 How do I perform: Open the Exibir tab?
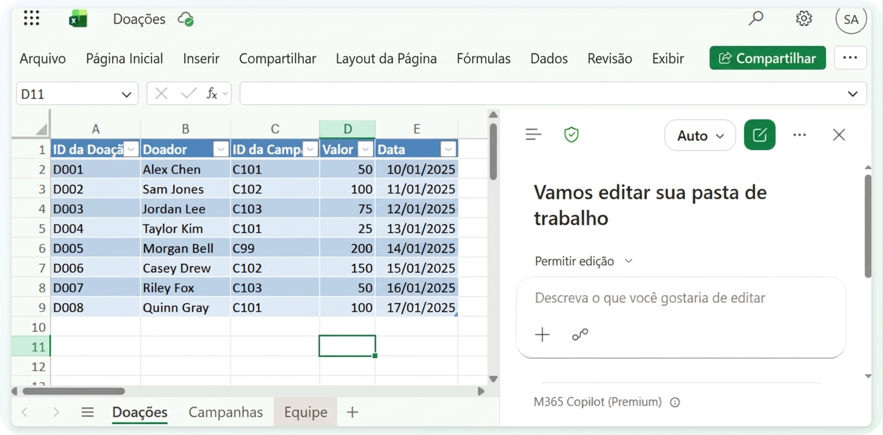pyautogui.click(x=668, y=59)
